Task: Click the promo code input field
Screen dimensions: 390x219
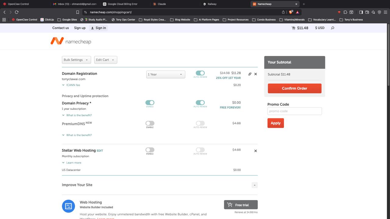Action: (294, 111)
